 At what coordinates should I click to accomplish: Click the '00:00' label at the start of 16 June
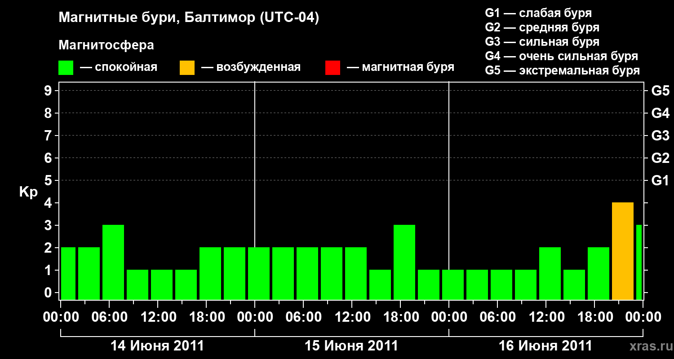pyautogui.click(x=449, y=317)
